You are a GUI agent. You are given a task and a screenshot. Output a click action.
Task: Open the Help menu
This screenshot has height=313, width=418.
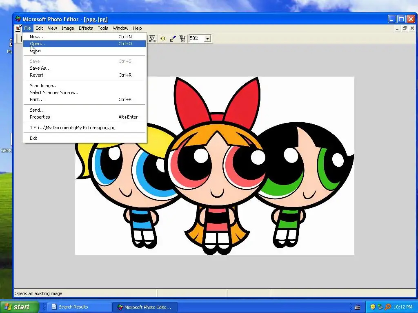coord(138,28)
